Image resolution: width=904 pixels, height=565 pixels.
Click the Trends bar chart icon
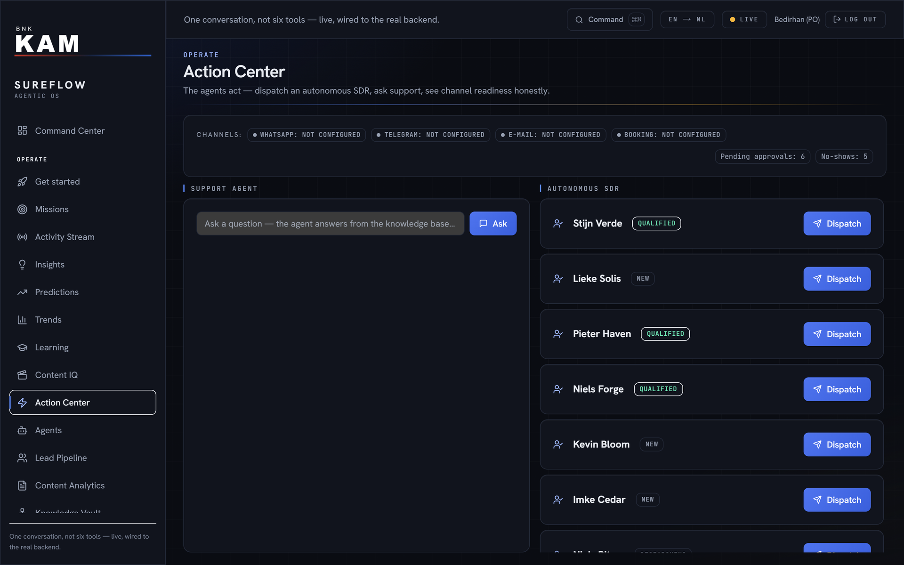(x=22, y=320)
